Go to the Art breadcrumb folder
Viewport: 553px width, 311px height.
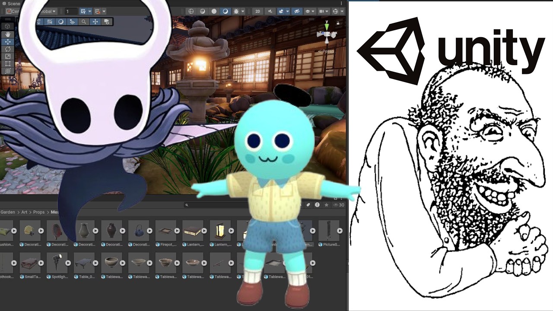coord(24,212)
